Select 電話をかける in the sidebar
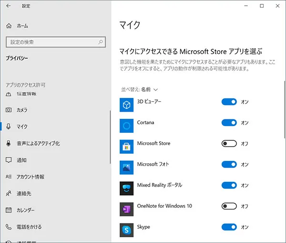The image size is (286, 243). (x=29, y=227)
